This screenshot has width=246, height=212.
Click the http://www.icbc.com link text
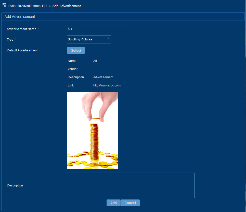[x=107, y=85]
